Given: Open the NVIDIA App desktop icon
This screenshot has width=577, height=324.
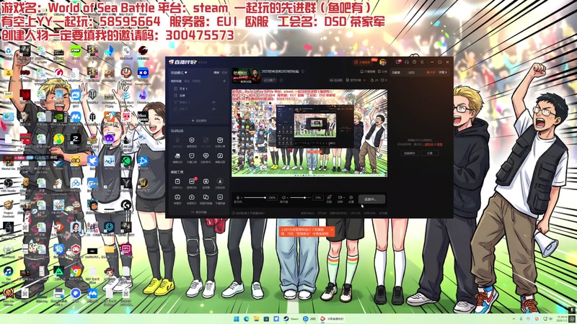Looking at the screenshot, I should pos(58,117).
